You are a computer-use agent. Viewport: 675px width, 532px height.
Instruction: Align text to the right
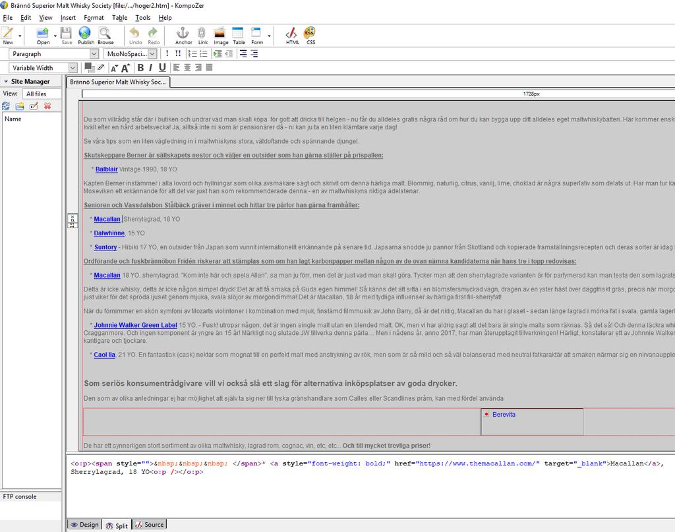point(198,68)
